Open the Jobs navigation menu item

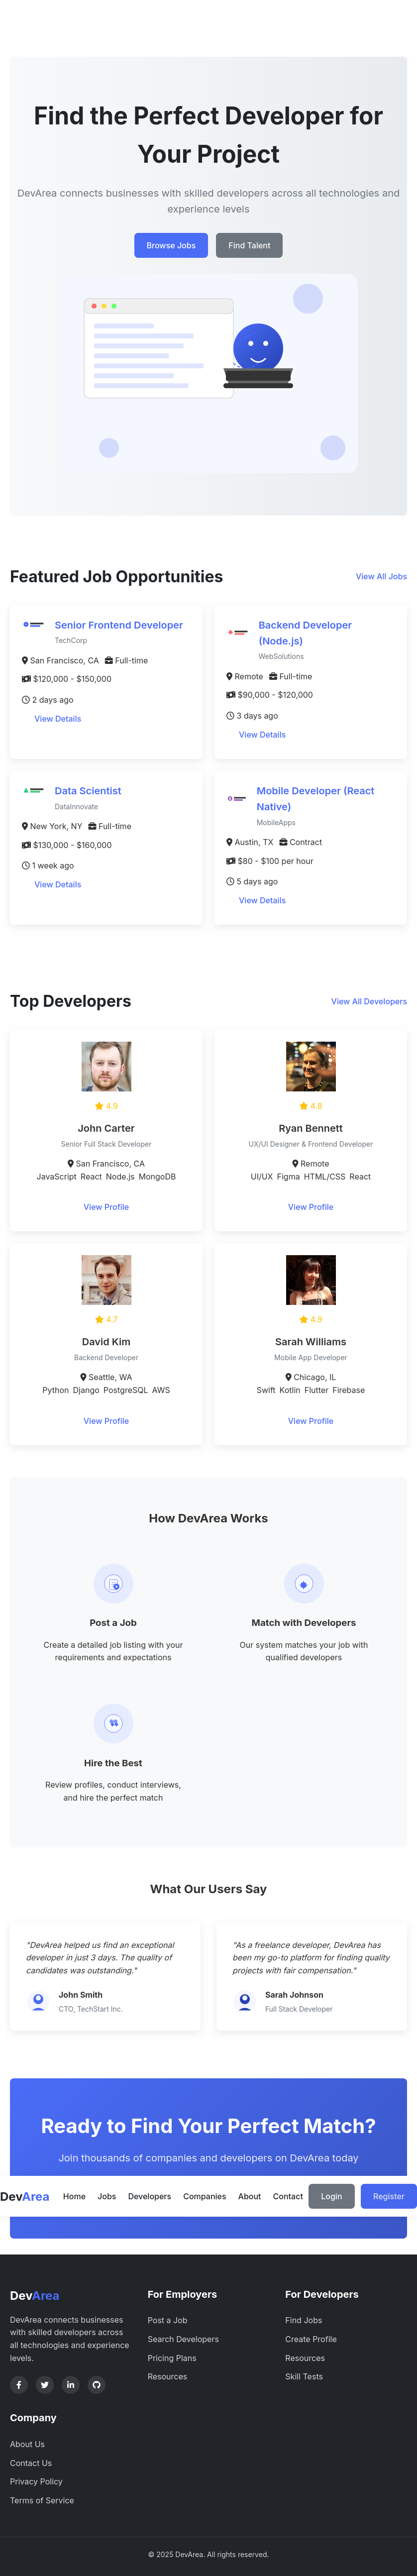tap(107, 2197)
